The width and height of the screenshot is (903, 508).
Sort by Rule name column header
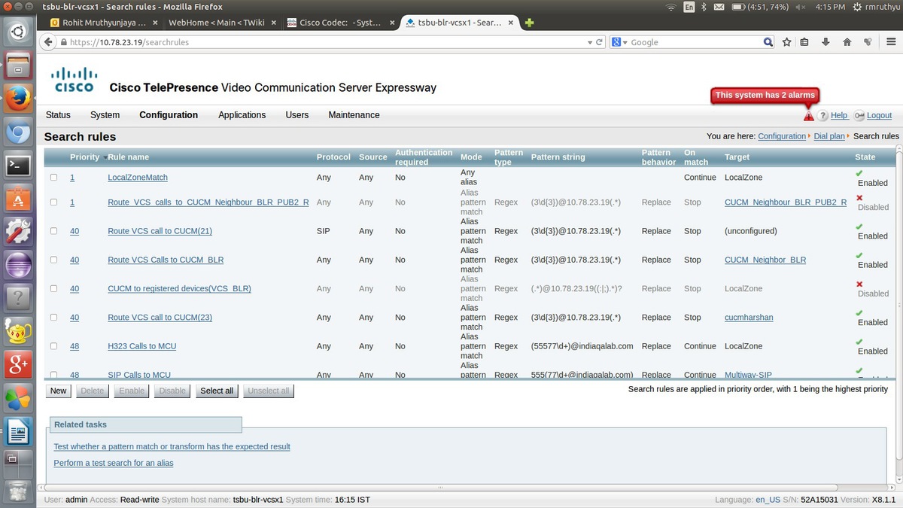coord(128,157)
